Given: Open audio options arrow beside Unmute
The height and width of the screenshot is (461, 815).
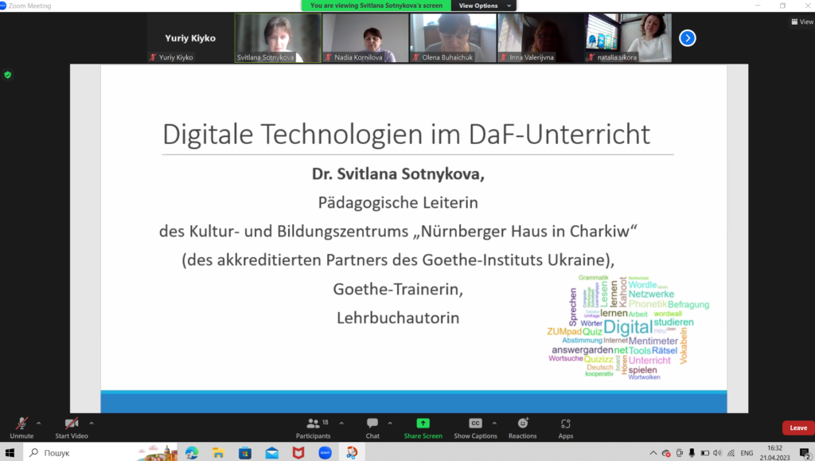Looking at the screenshot, I should [38, 424].
